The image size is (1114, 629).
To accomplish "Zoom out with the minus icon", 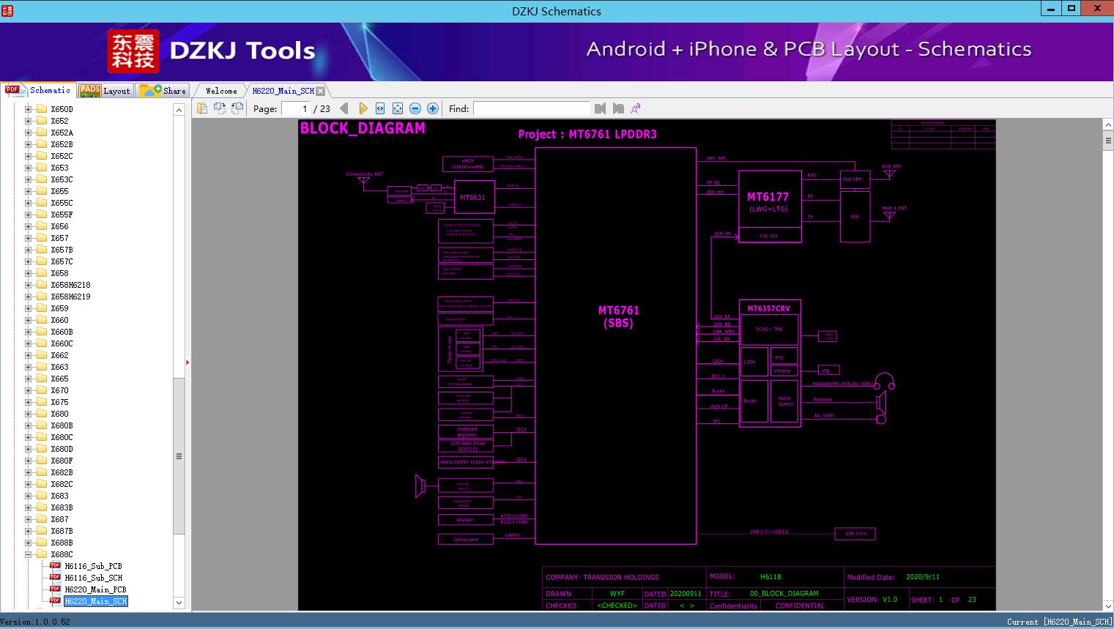I will pyautogui.click(x=415, y=108).
